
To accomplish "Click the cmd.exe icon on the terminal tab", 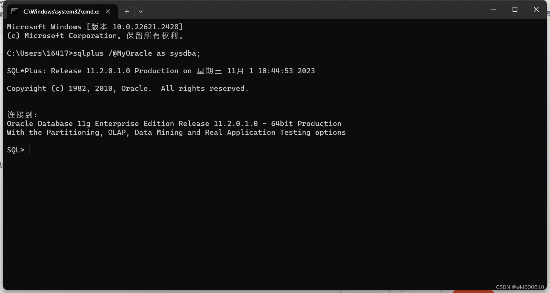I will pyautogui.click(x=15, y=11).
